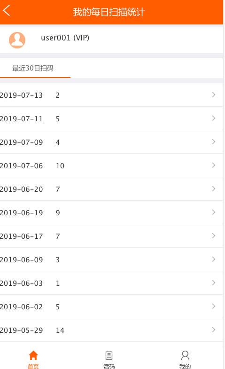Expand the 2019-07-11 row chevron
The width and height of the screenshot is (225, 369).
pyautogui.click(x=213, y=118)
